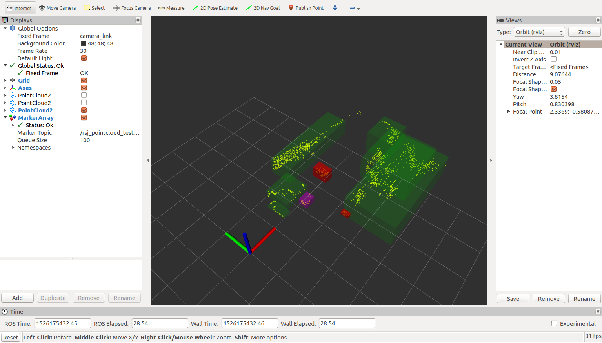The width and height of the screenshot is (602, 343).
Task: Click the Displays panel monitor icon
Action: [5, 20]
